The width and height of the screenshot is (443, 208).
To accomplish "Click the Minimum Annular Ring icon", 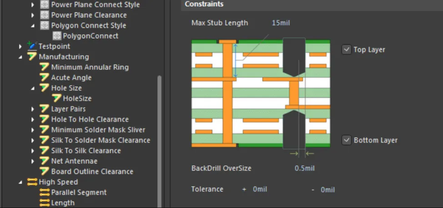I will 45,67.
